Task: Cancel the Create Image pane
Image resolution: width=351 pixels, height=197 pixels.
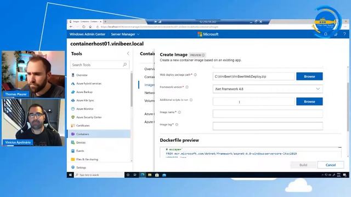Action: pyautogui.click(x=331, y=165)
